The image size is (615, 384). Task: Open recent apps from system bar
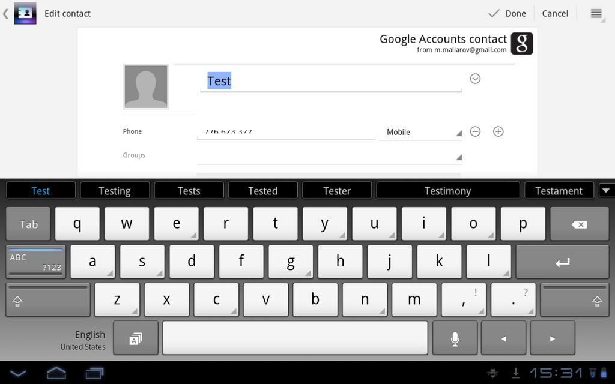[x=94, y=373]
